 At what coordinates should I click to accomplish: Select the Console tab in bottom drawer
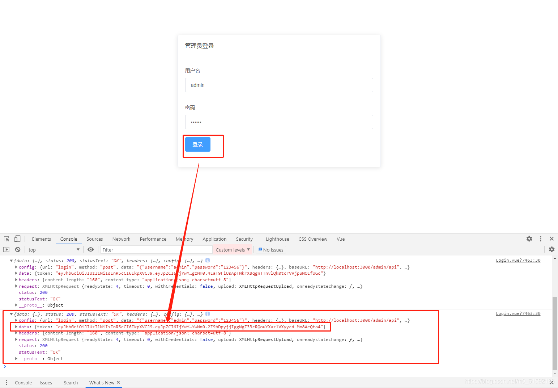coord(24,383)
